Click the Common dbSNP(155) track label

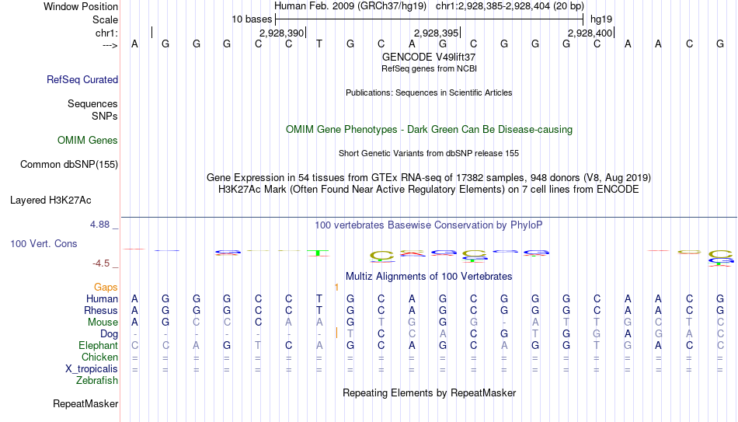click(x=68, y=165)
